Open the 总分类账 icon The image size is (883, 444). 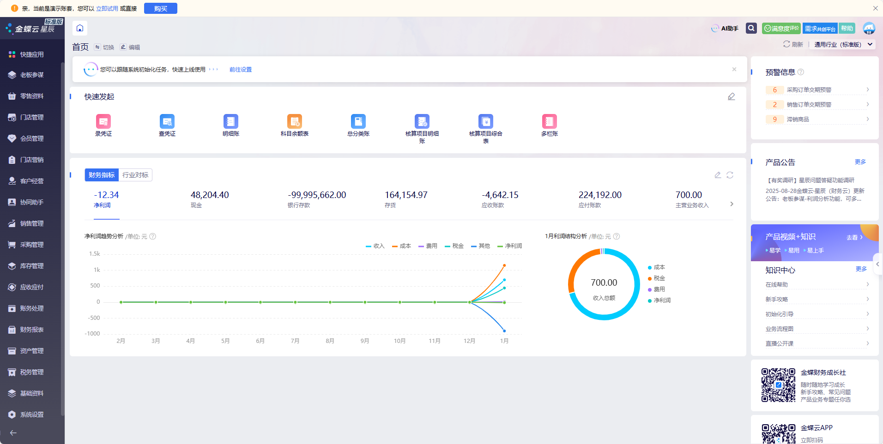coord(358,122)
